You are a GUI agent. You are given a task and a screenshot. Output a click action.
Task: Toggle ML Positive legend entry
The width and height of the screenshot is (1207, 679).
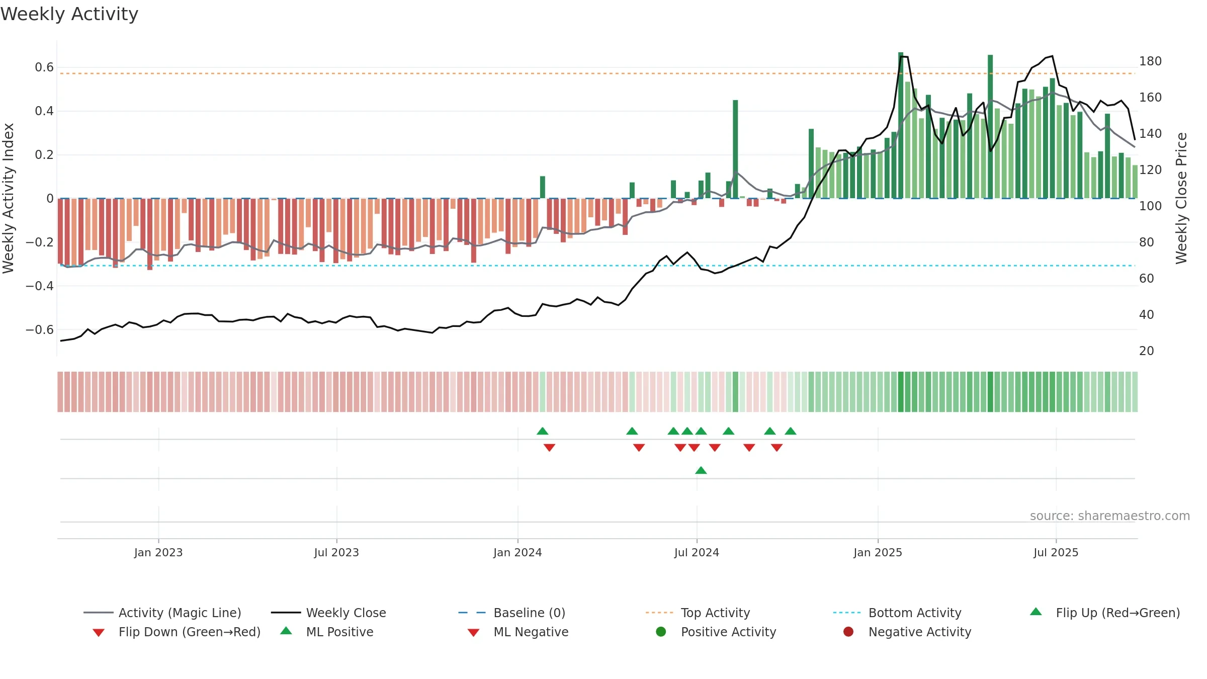(327, 632)
